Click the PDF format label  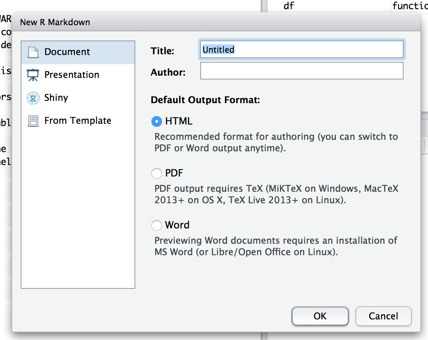[x=174, y=173]
